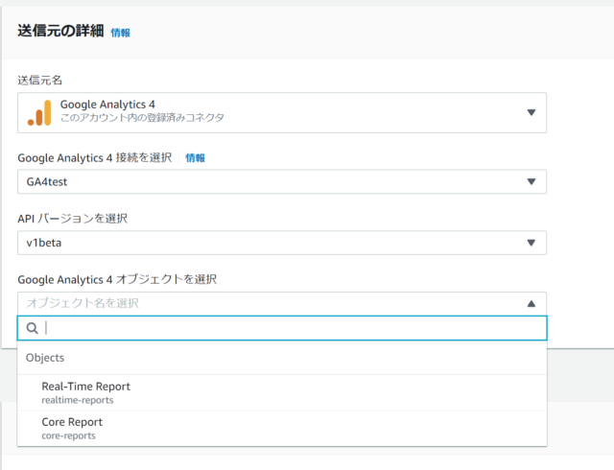The height and width of the screenshot is (470, 614).
Task: Click the 送信元の詳細 section heading
Action: point(60,31)
